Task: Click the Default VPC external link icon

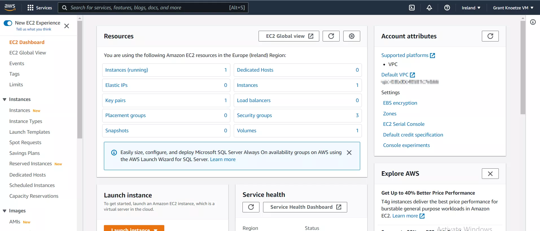Action: [412, 75]
